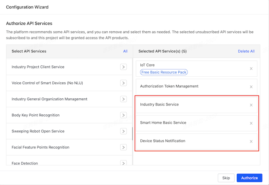This screenshot has height=185, width=269.
Task: Remove Industry Basic Service from selection
Action: tap(251, 105)
